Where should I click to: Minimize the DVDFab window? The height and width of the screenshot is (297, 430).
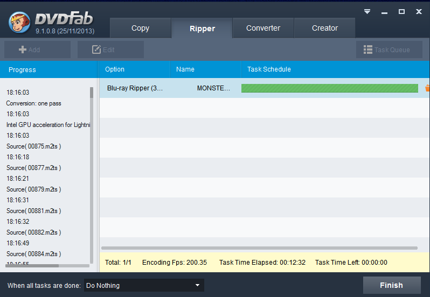(x=385, y=12)
